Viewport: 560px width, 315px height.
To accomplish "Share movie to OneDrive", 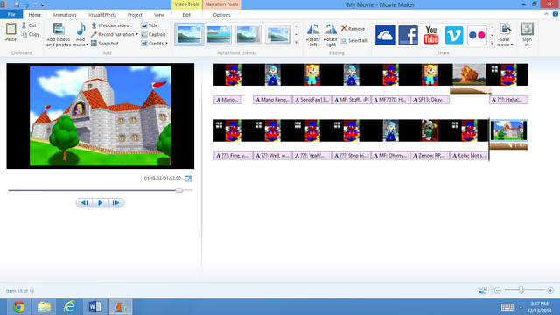I will pyautogui.click(x=385, y=35).
